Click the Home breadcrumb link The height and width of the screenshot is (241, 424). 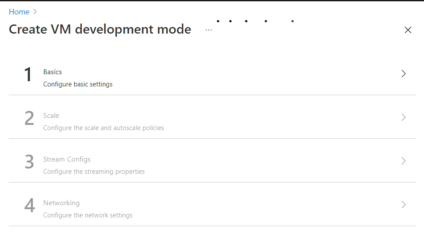pyautogui.click(x=19, y=12)
